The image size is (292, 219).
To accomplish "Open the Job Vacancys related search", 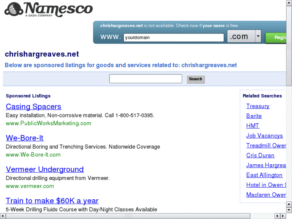I will tap(264, 136).
